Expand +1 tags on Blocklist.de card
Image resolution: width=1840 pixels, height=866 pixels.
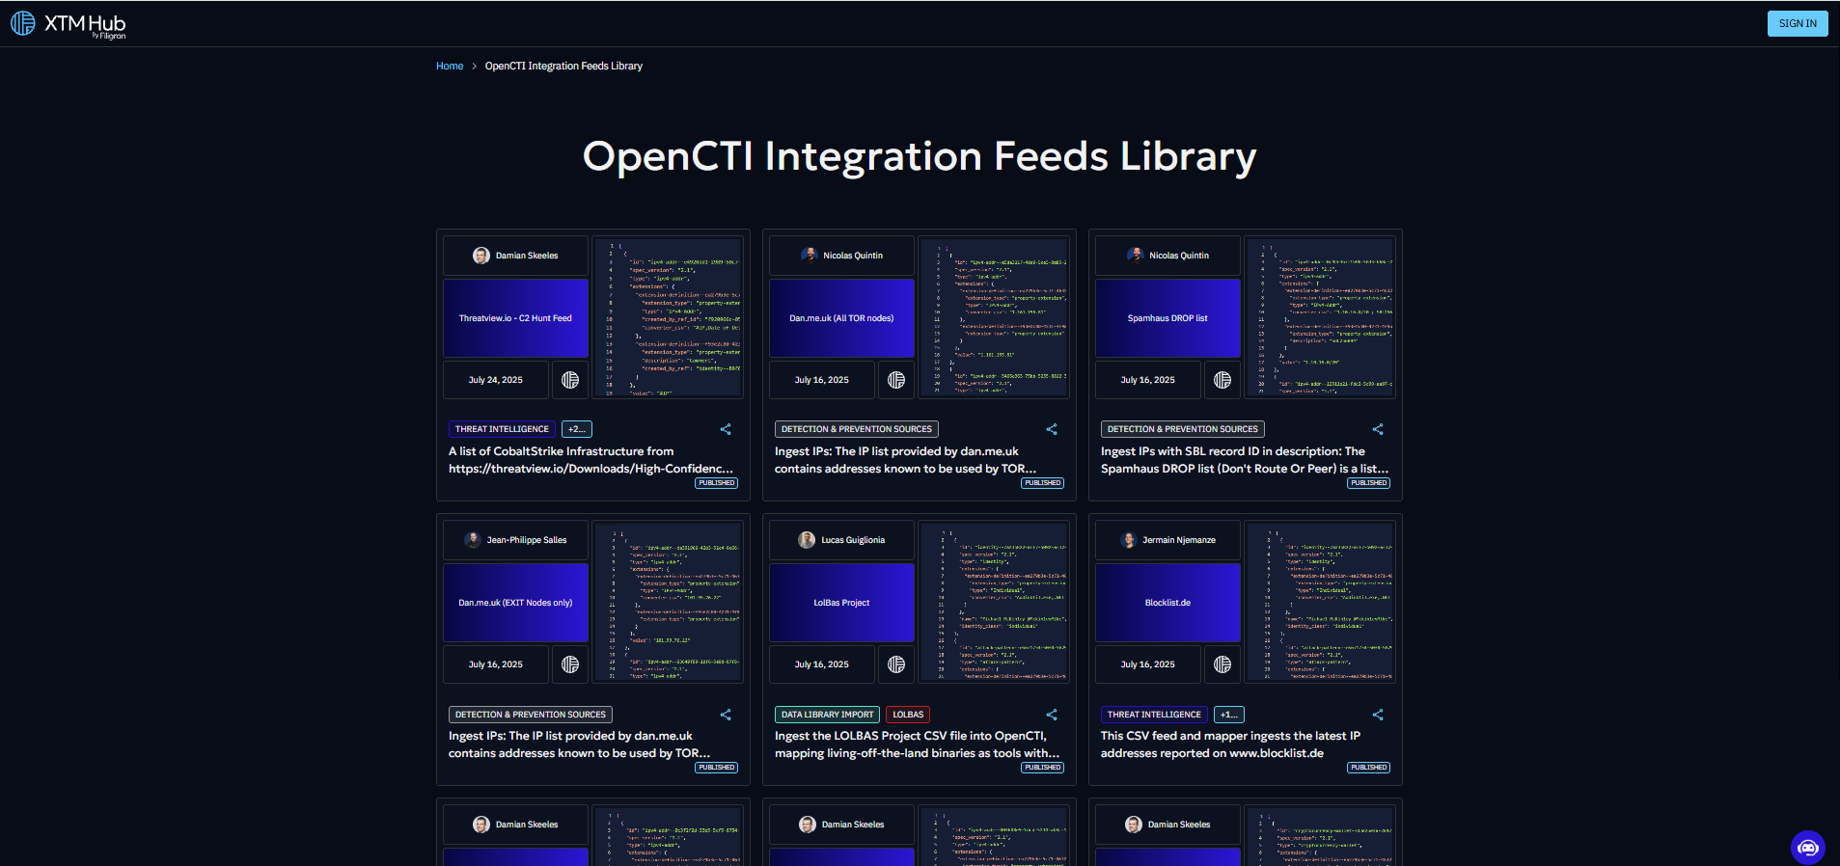[1228, 715]
